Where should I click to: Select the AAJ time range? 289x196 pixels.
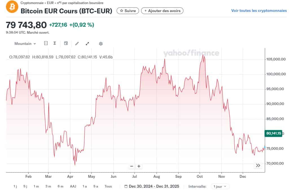pos(73,186)
